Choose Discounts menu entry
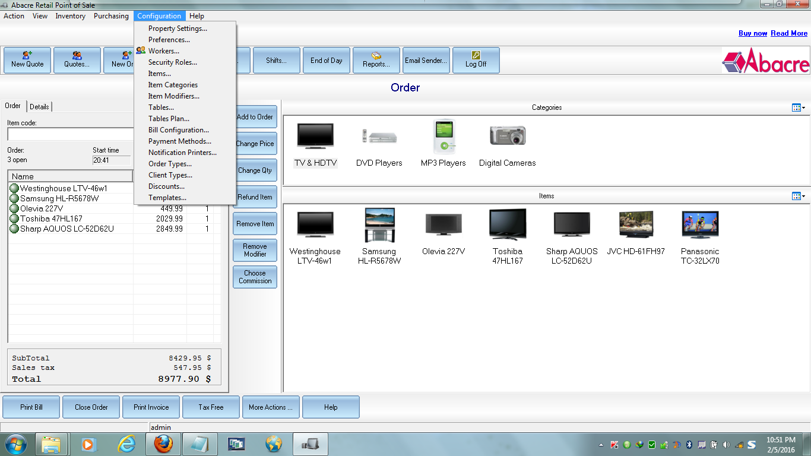This screenshot has height=456, width=811. (185, 186)
